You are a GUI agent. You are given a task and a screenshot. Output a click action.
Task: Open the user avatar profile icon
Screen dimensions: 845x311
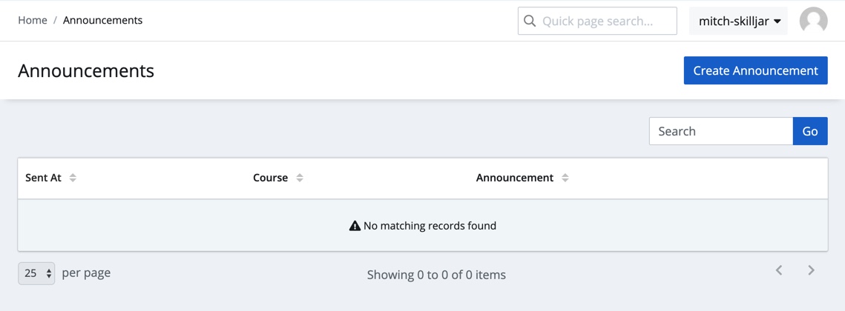tap(813, 21)
